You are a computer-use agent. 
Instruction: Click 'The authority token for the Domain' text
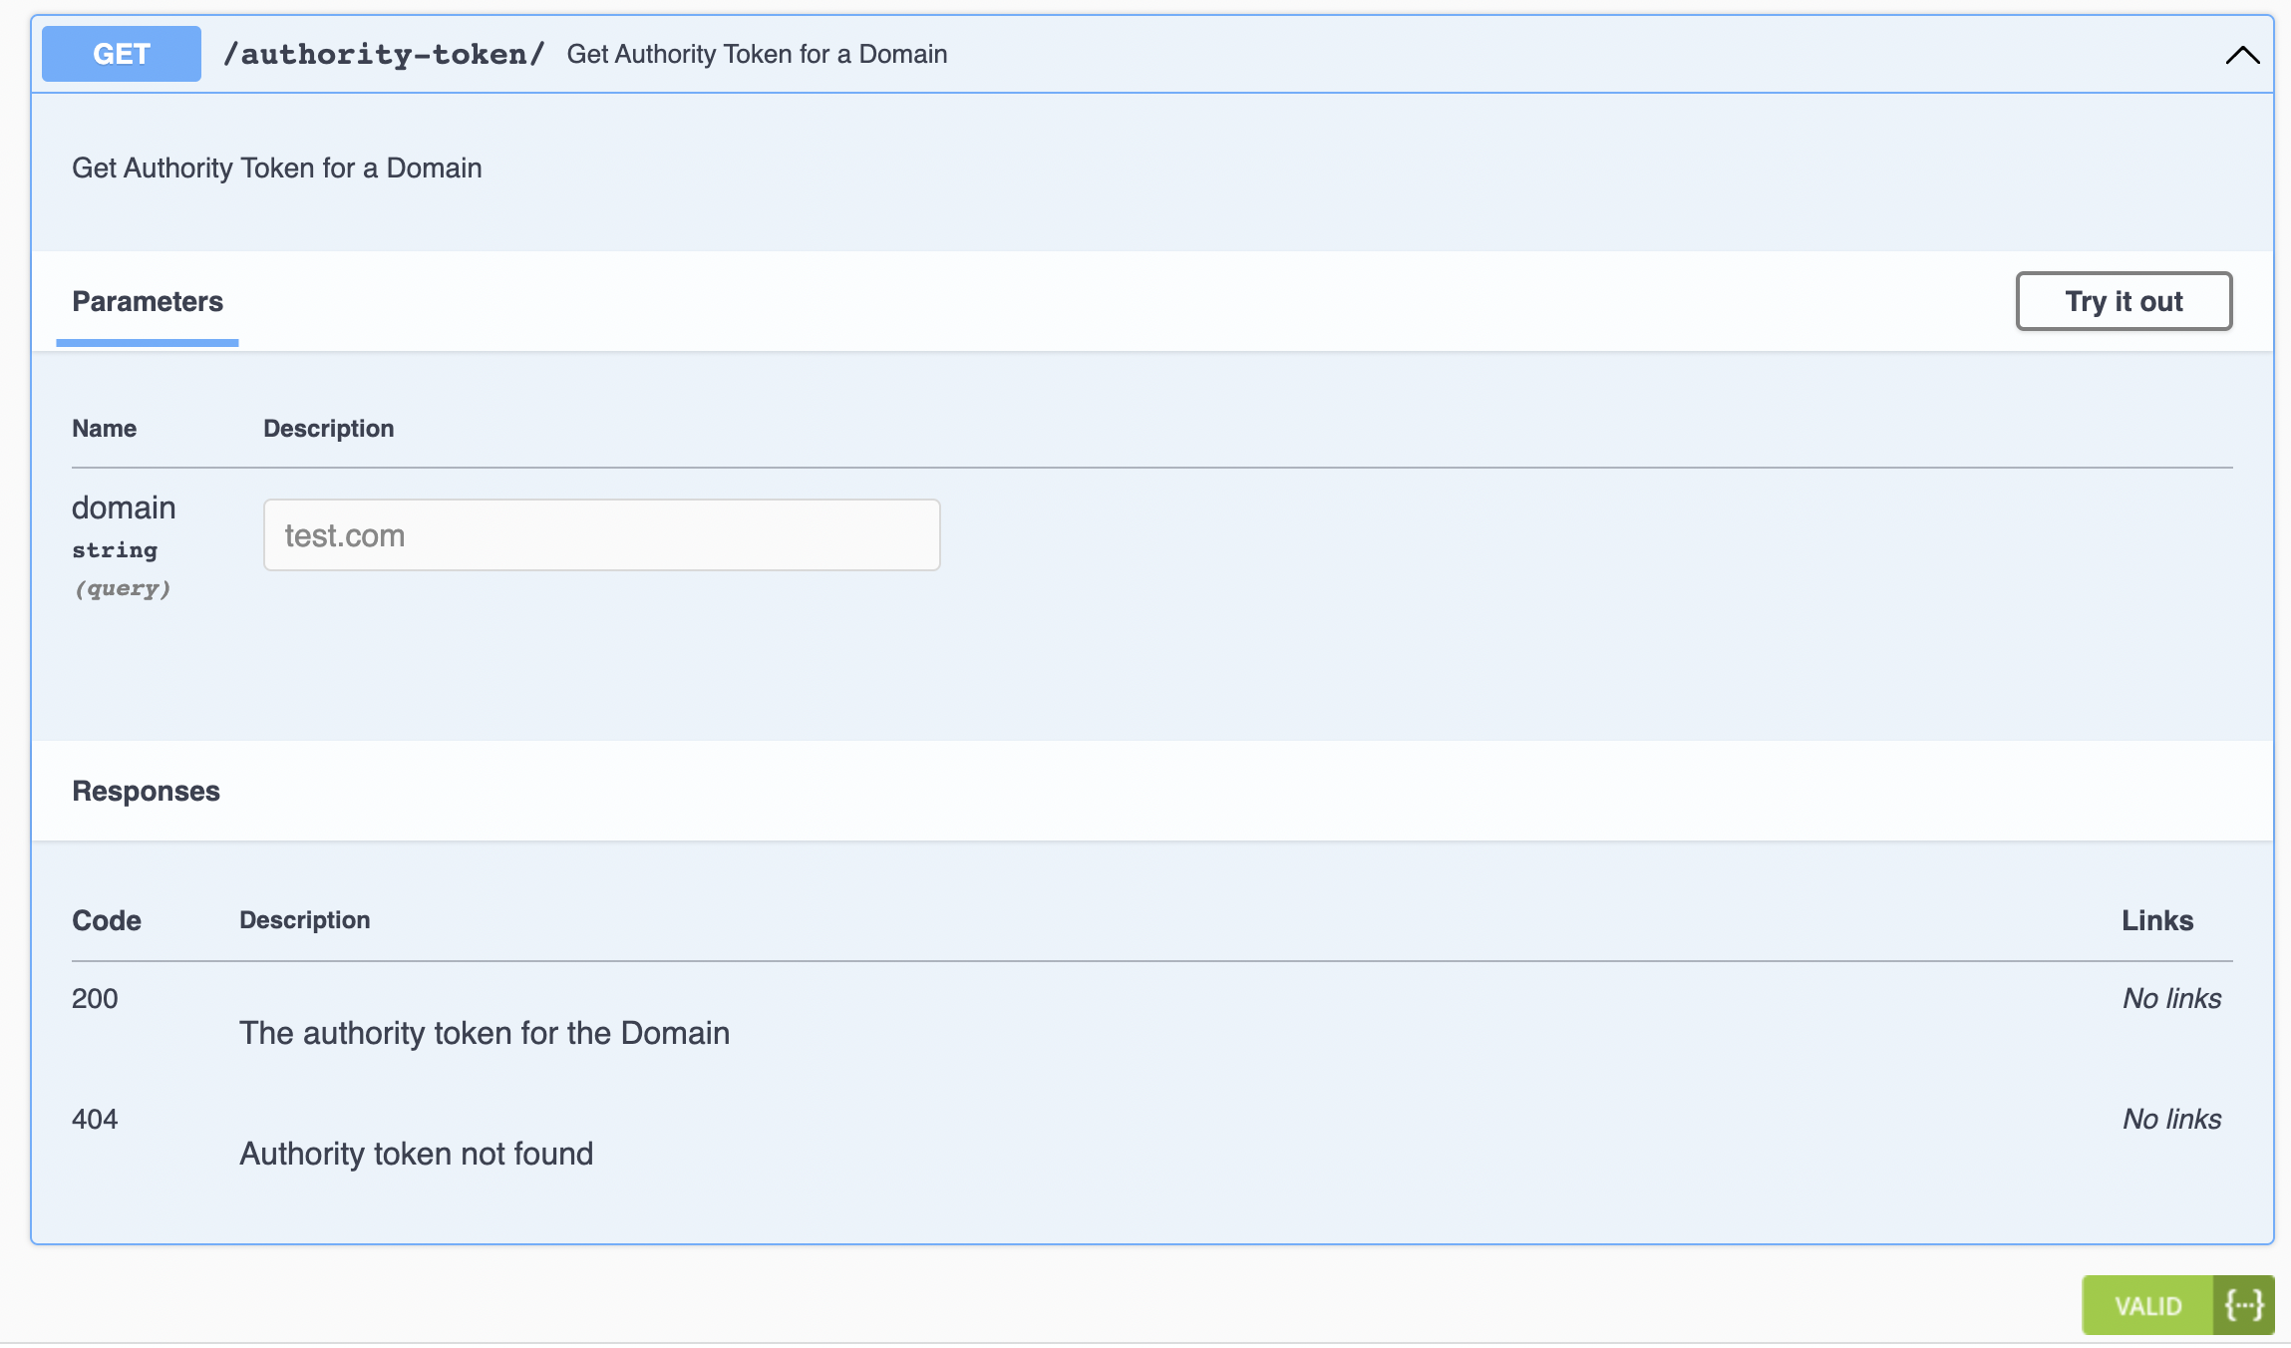click(485, 1033)
